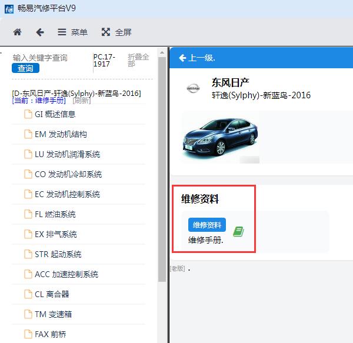Click document icon beside FL 燃油系统
The height and width of the screenshot is (343, 353).
[28, 214]
